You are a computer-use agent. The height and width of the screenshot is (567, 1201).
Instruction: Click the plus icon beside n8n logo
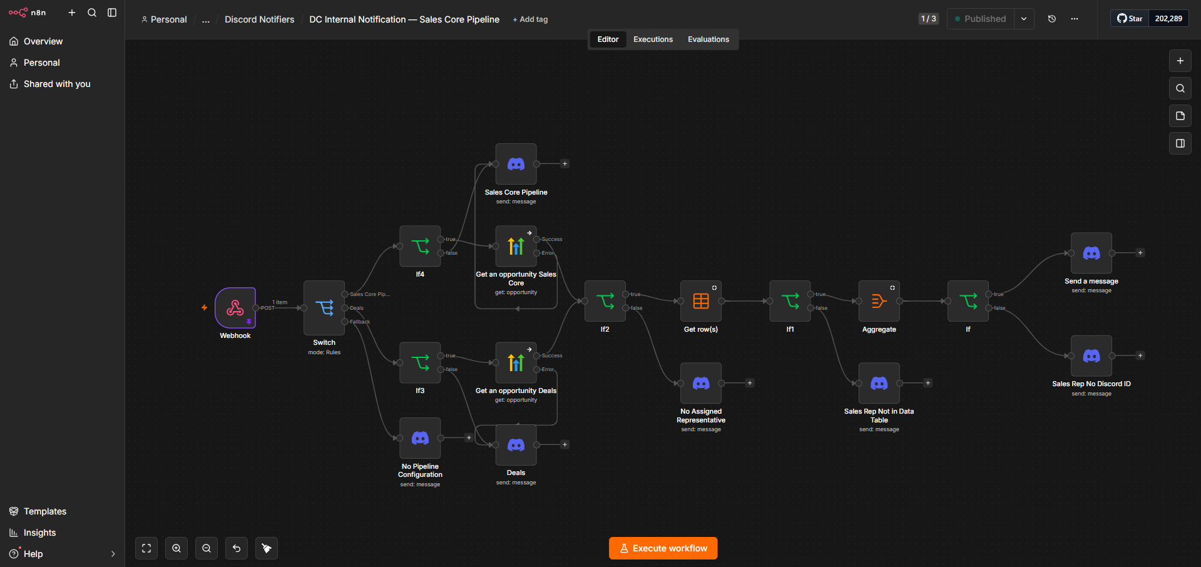coord(72,13)
